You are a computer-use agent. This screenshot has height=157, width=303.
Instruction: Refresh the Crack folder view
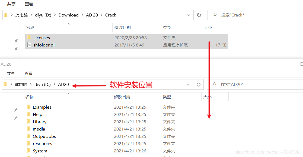tap(199, 15)
